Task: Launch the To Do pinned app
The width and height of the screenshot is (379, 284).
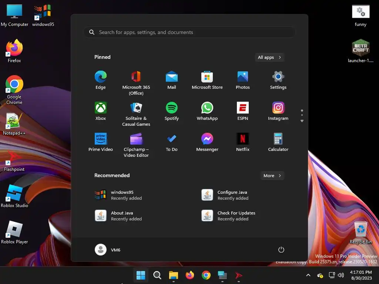Action: pos(172,142)
